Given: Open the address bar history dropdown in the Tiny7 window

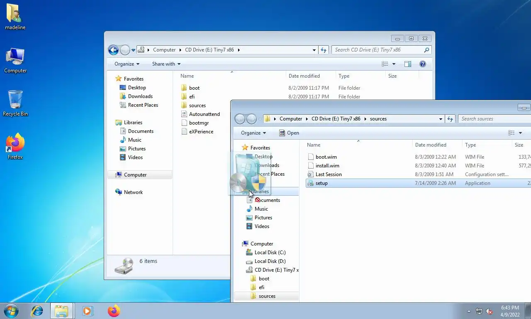Looking at the screenshot, I should [314, 50].
